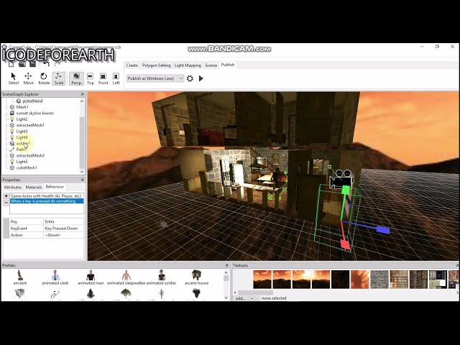The height and width of the screenshot is (345, 460).
Task: Click the KeyEvent value Key Pressed Down
Action: pos(64,229)
